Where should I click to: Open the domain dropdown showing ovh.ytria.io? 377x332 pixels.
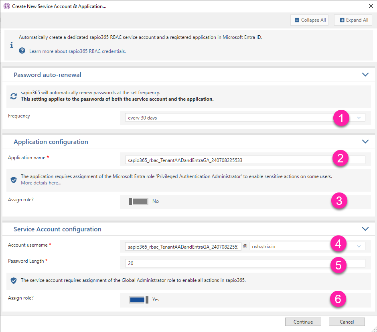point(358,246)
